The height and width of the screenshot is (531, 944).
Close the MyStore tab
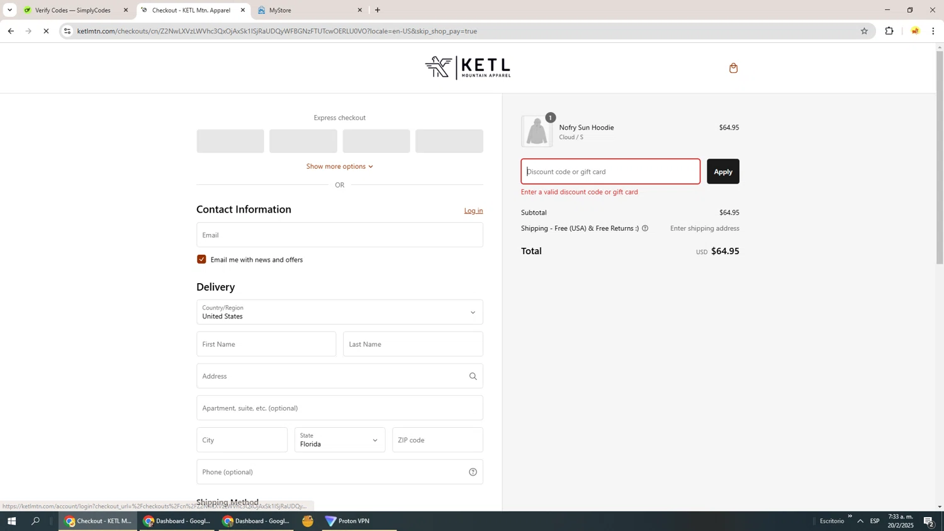coord(360,10)
